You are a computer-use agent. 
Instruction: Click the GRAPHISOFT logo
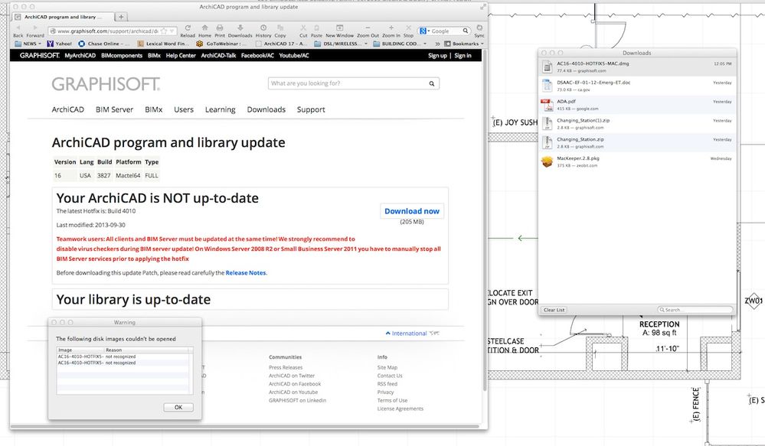tap(106, 84)
